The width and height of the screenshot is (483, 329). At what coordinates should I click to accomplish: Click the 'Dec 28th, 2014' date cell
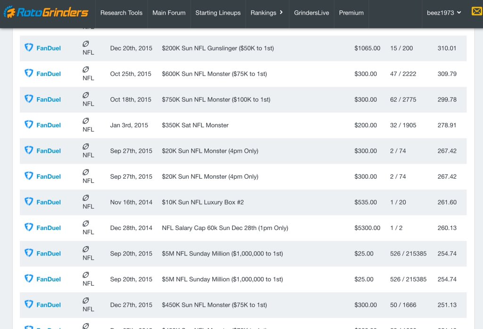tap(131, 228)
